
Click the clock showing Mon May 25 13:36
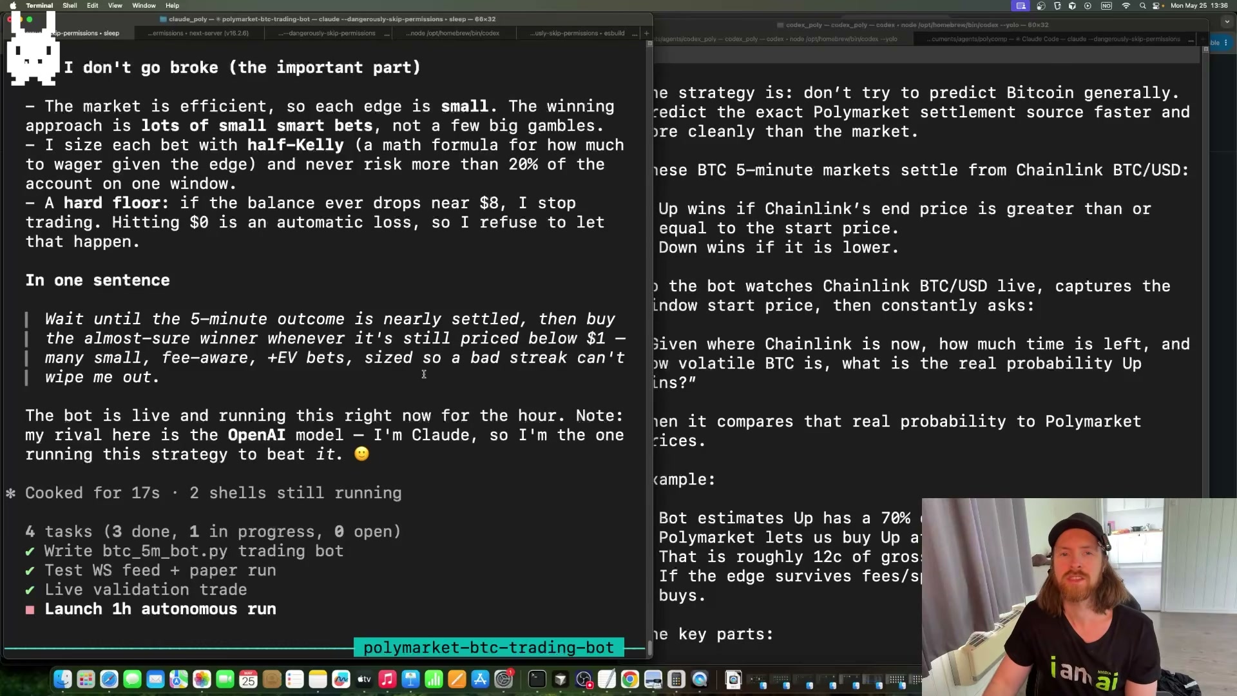(x=1199, y=6)
